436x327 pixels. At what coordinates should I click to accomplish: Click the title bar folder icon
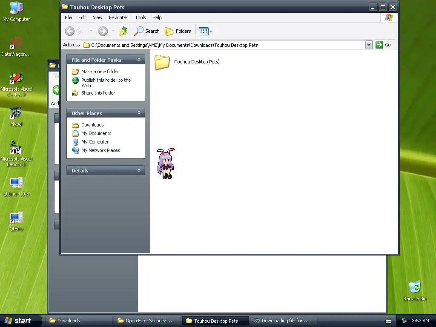(65, 7)
